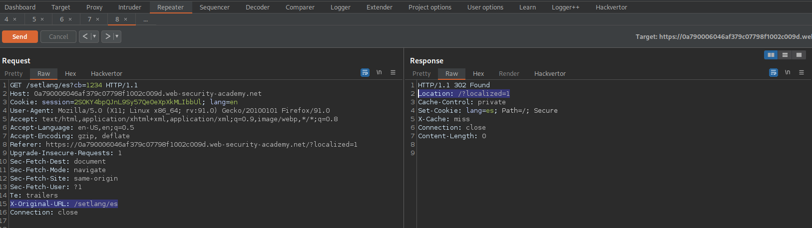Click the Host header line

pos(136,93)
